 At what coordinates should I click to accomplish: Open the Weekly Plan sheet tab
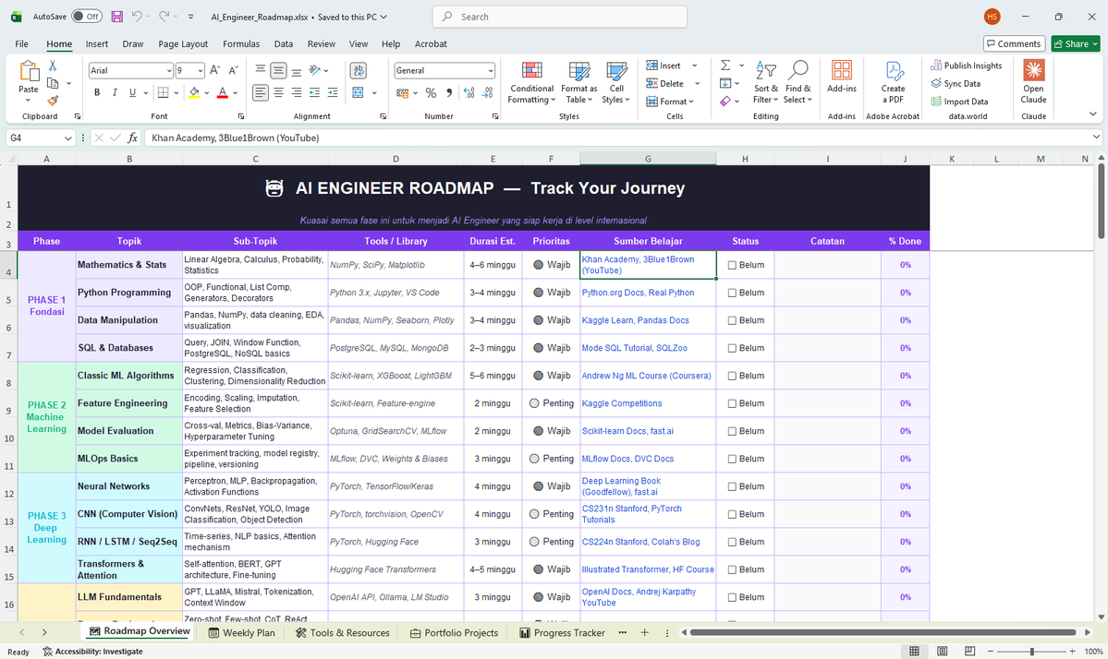click(242, 633)
